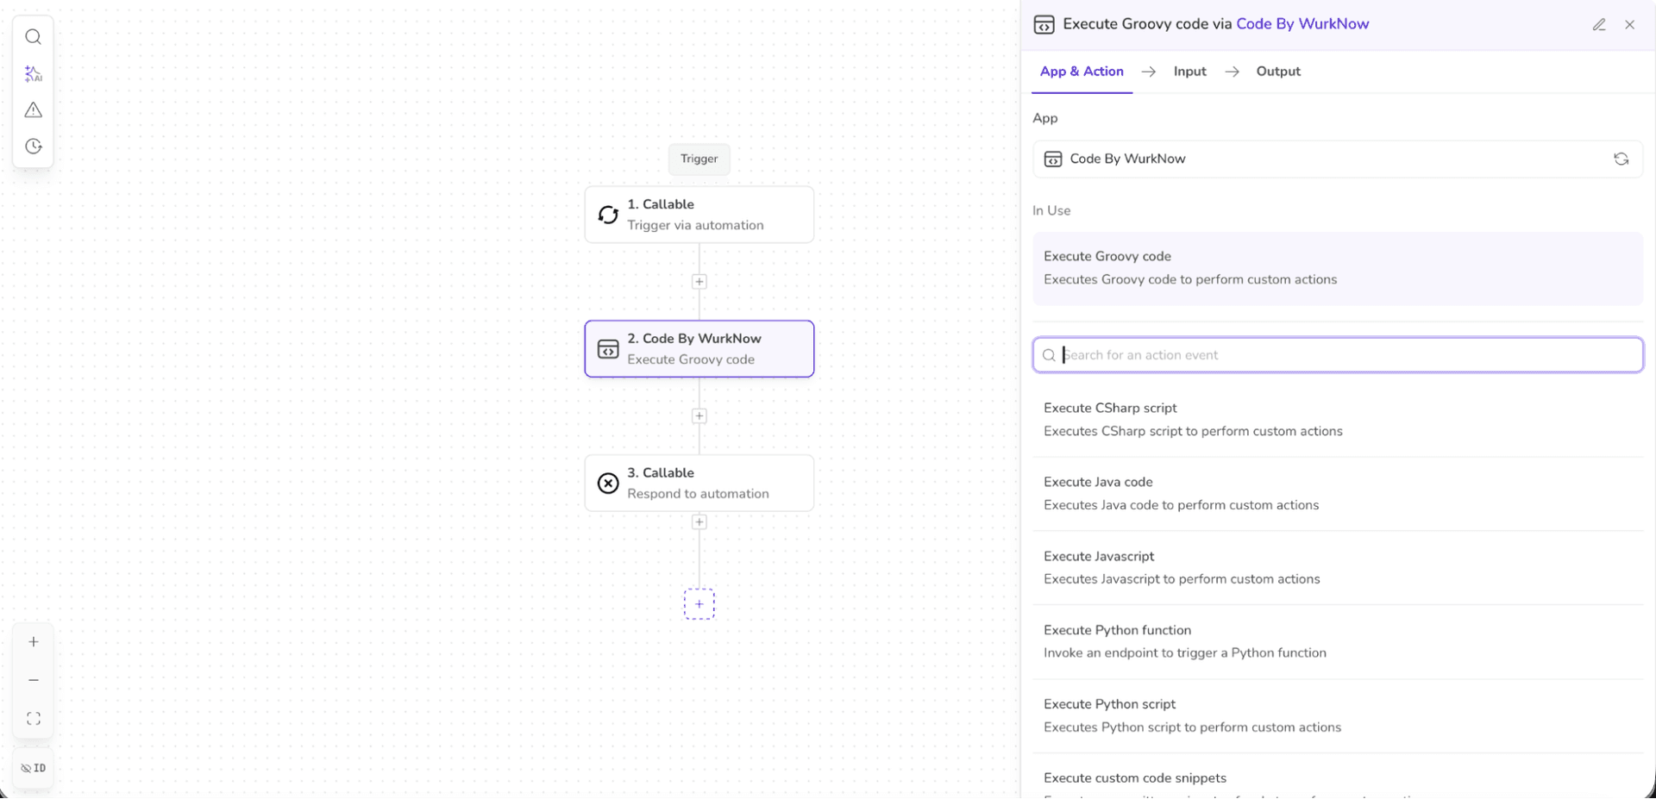The width and height of the screenshot is (1656, 799).
Task: Add step after Callable trigger node
Action: pos(699,282)
